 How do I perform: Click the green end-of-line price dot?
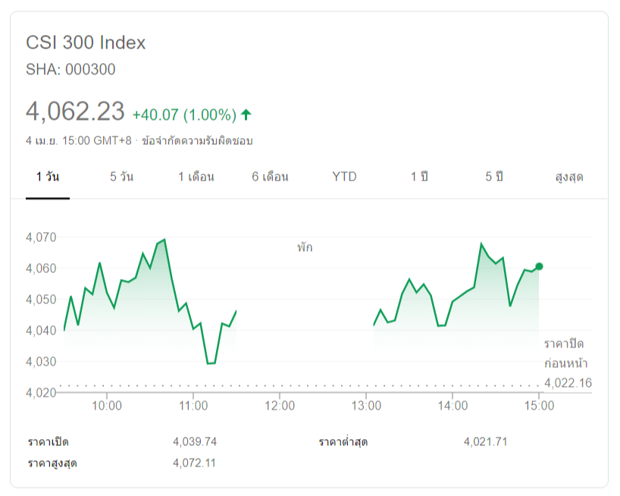point(539,266)
